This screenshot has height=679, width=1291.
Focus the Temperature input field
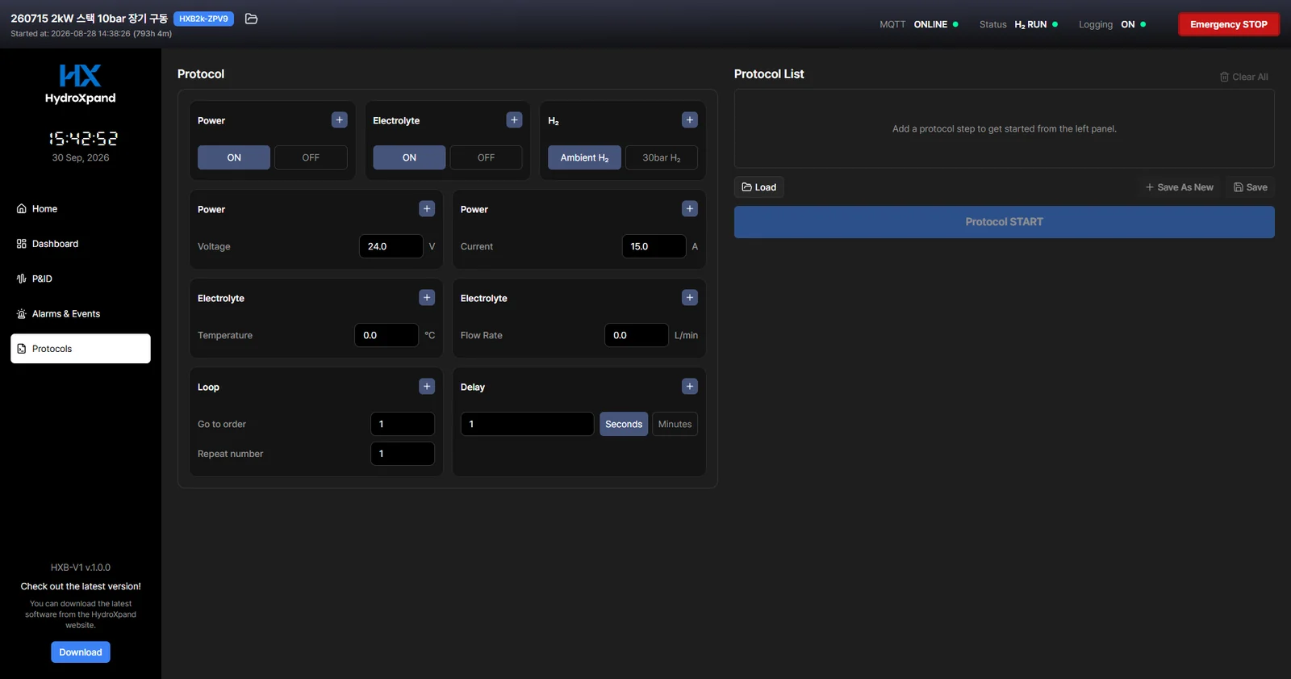tap(386, 335)
